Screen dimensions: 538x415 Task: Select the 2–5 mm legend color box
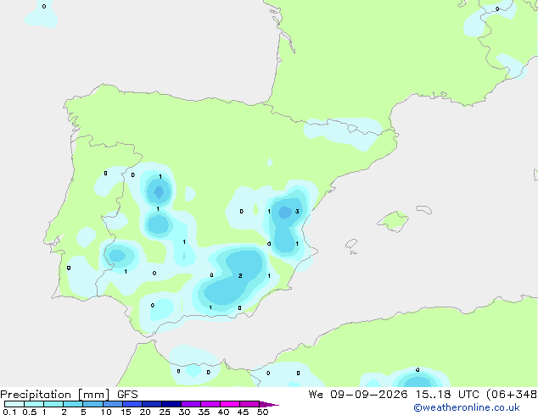tap(73, 404)
